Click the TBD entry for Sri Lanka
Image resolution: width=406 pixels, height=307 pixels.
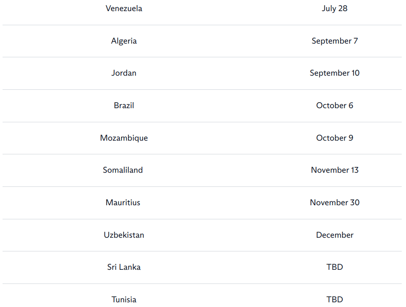tap(335, 267)
